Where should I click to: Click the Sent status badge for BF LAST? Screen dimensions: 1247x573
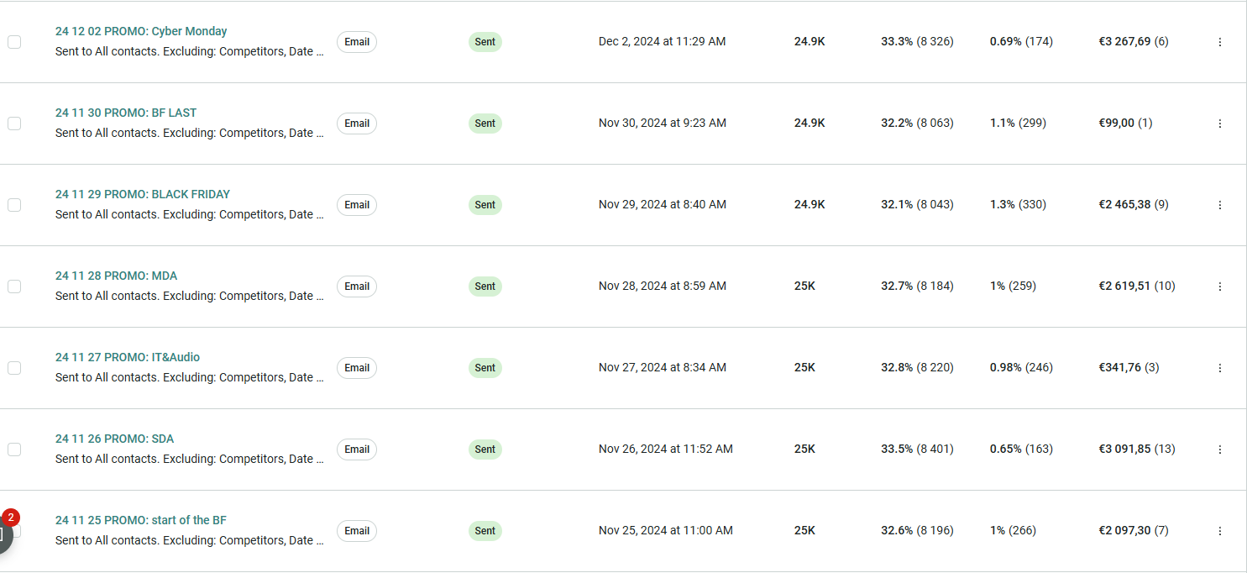(485, 124)
